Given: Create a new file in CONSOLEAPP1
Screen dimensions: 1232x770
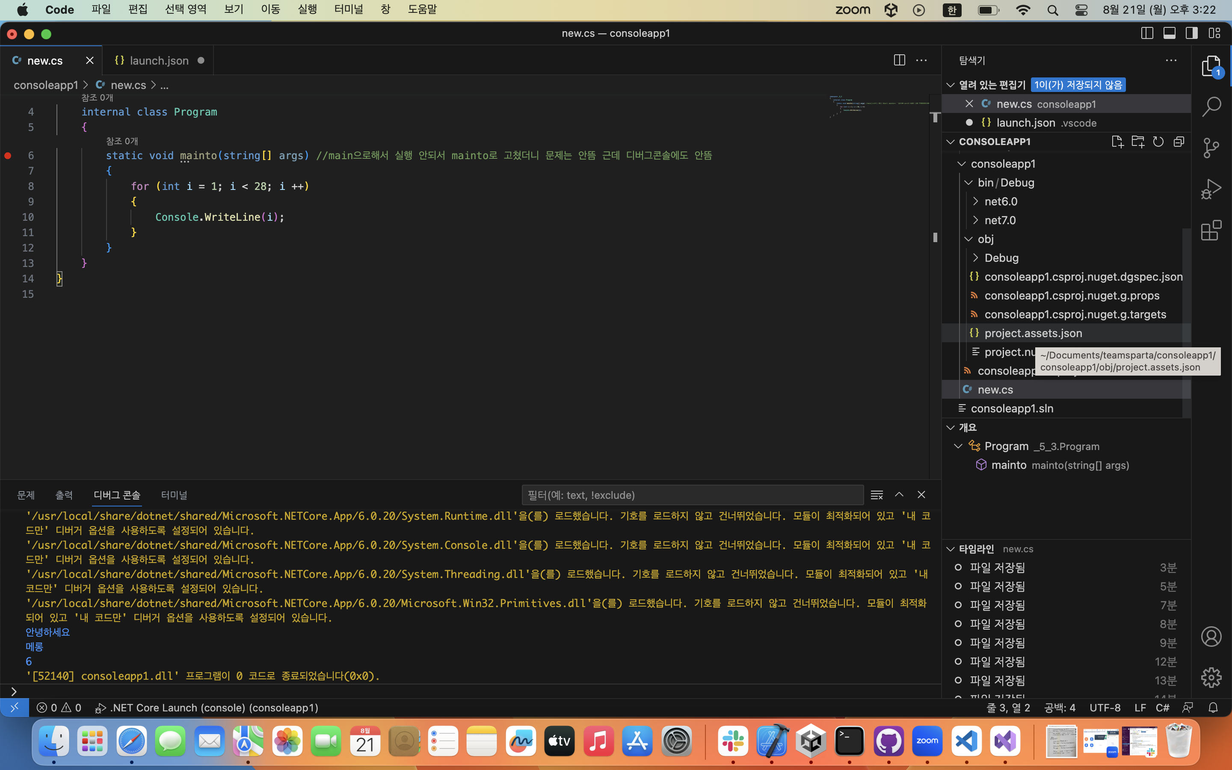Looking at the screenshot, I should 1117,142.
